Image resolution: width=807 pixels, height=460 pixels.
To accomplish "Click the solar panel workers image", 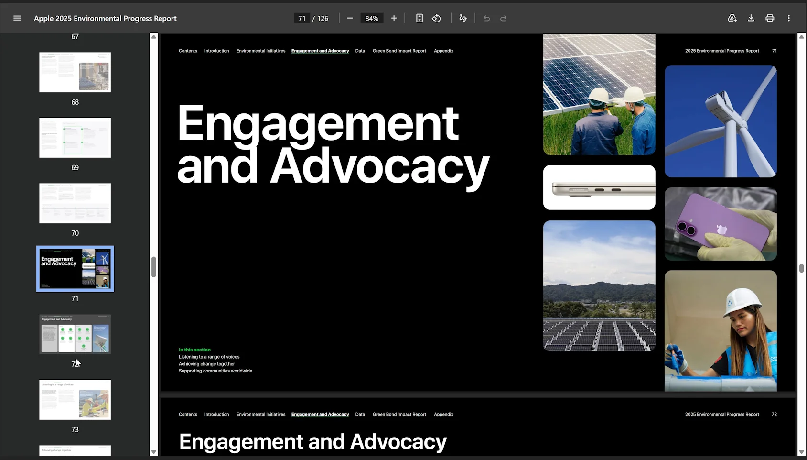I will coord(599,95).
